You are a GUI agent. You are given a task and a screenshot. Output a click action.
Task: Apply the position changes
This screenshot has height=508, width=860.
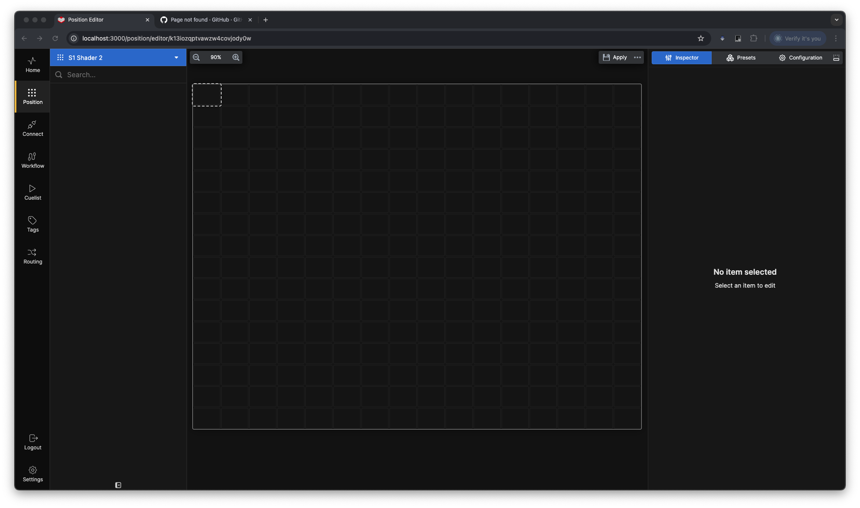(615, 57)
